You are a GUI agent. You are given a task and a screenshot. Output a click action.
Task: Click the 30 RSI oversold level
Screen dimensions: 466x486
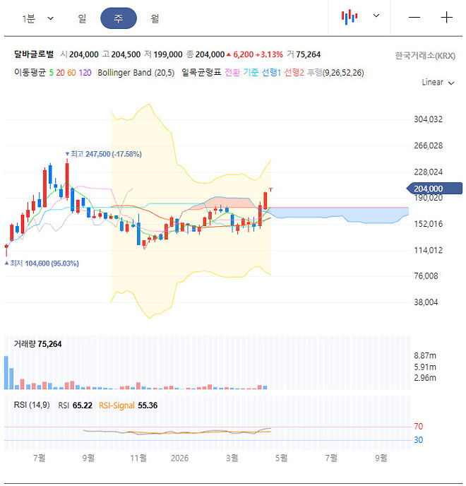point(418,440)
